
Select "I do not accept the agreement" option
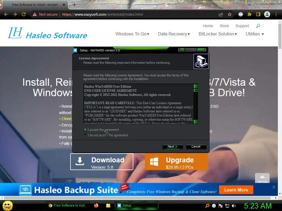(x=85, y=135)
